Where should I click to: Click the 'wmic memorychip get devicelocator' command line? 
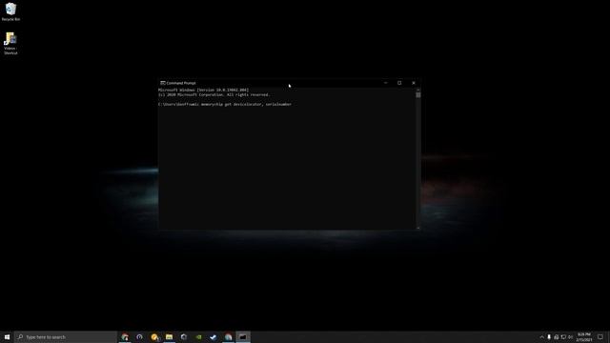[x=225, y=104]
